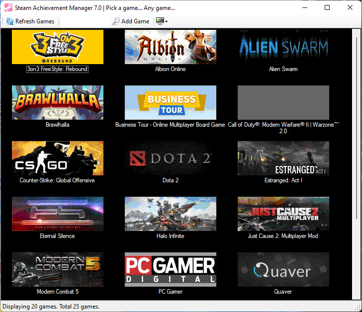
Task: Select the Estranged Act I banner image
Action: point(283,158)
